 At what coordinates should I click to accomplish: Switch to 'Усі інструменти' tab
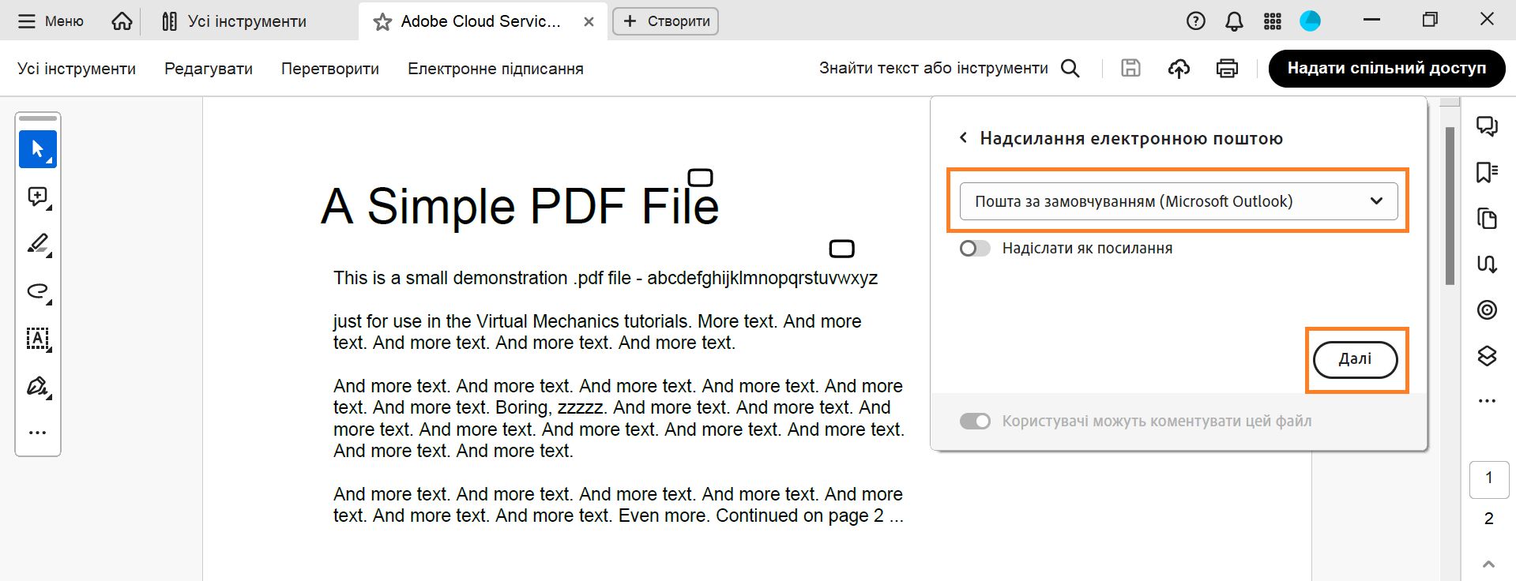235,21
